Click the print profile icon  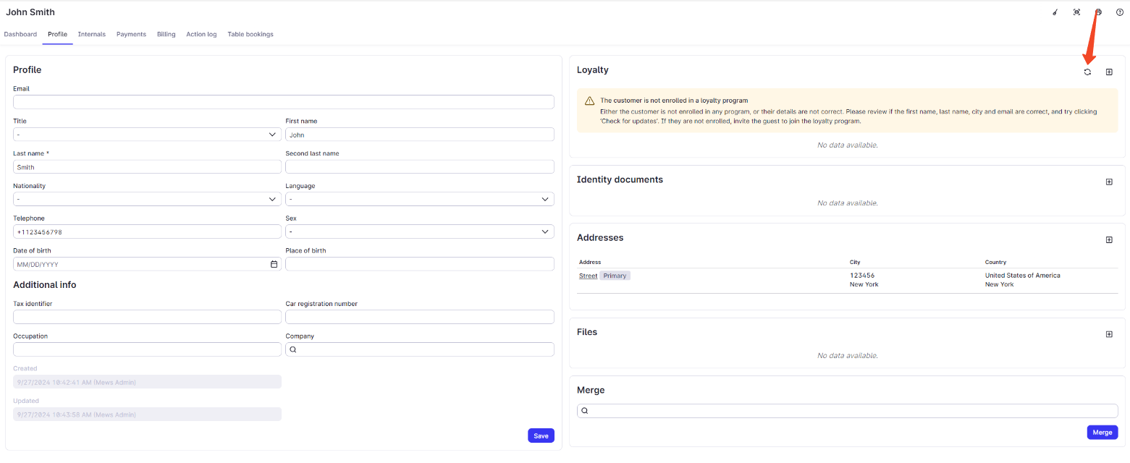click(1098, 12)
